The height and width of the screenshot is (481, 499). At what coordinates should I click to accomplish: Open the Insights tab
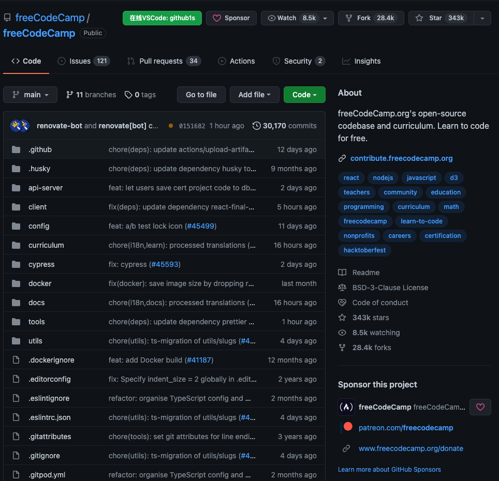click(361, 61)
